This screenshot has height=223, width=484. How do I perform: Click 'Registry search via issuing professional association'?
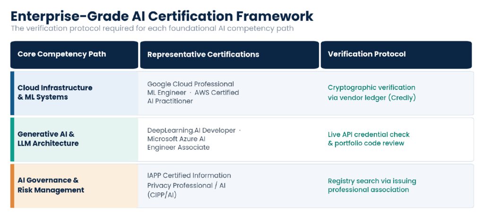pos(372,185)
